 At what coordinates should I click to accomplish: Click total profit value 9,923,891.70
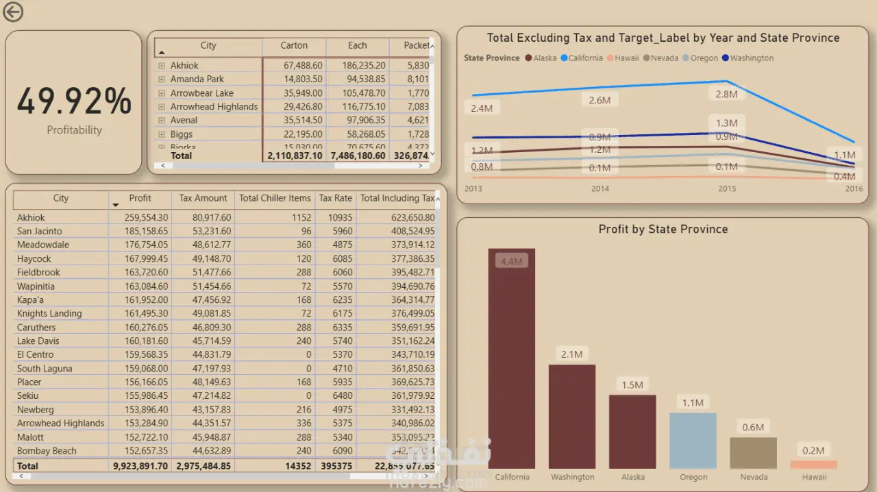pyautogui.click(x=140, y=466)
